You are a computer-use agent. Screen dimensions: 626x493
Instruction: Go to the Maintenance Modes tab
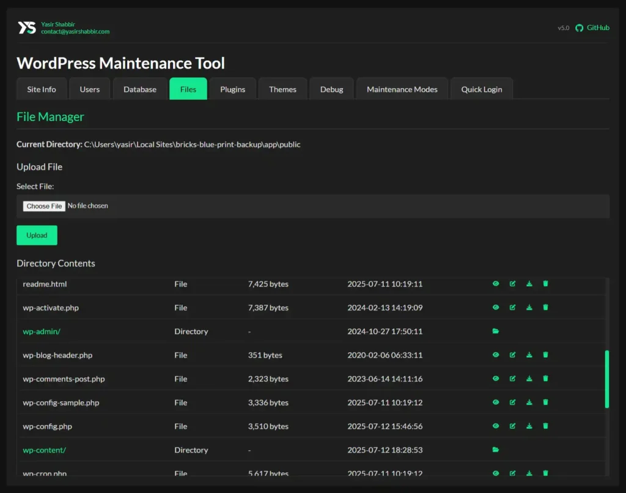coord(402,89)
